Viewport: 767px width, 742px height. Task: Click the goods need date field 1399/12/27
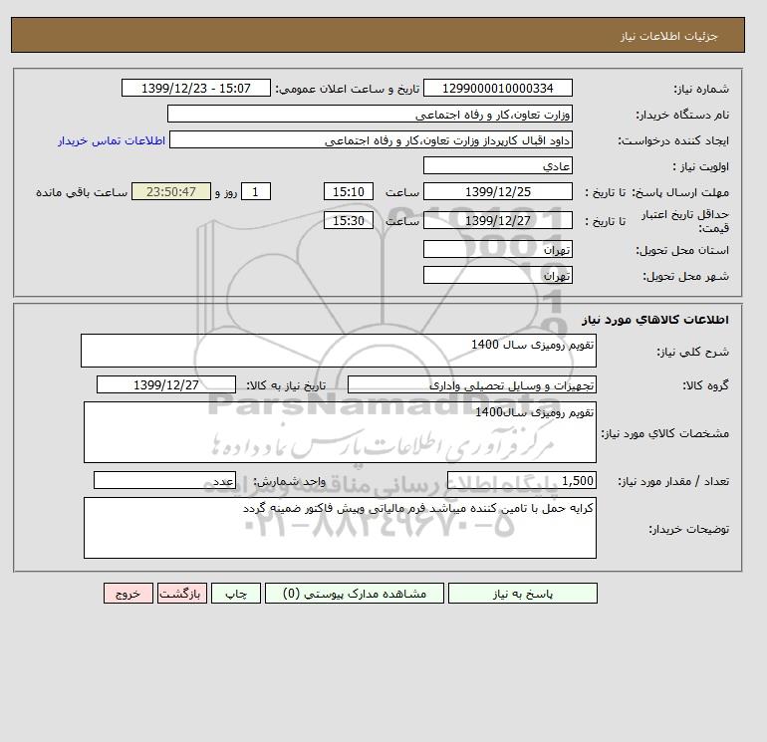point(166,384)
